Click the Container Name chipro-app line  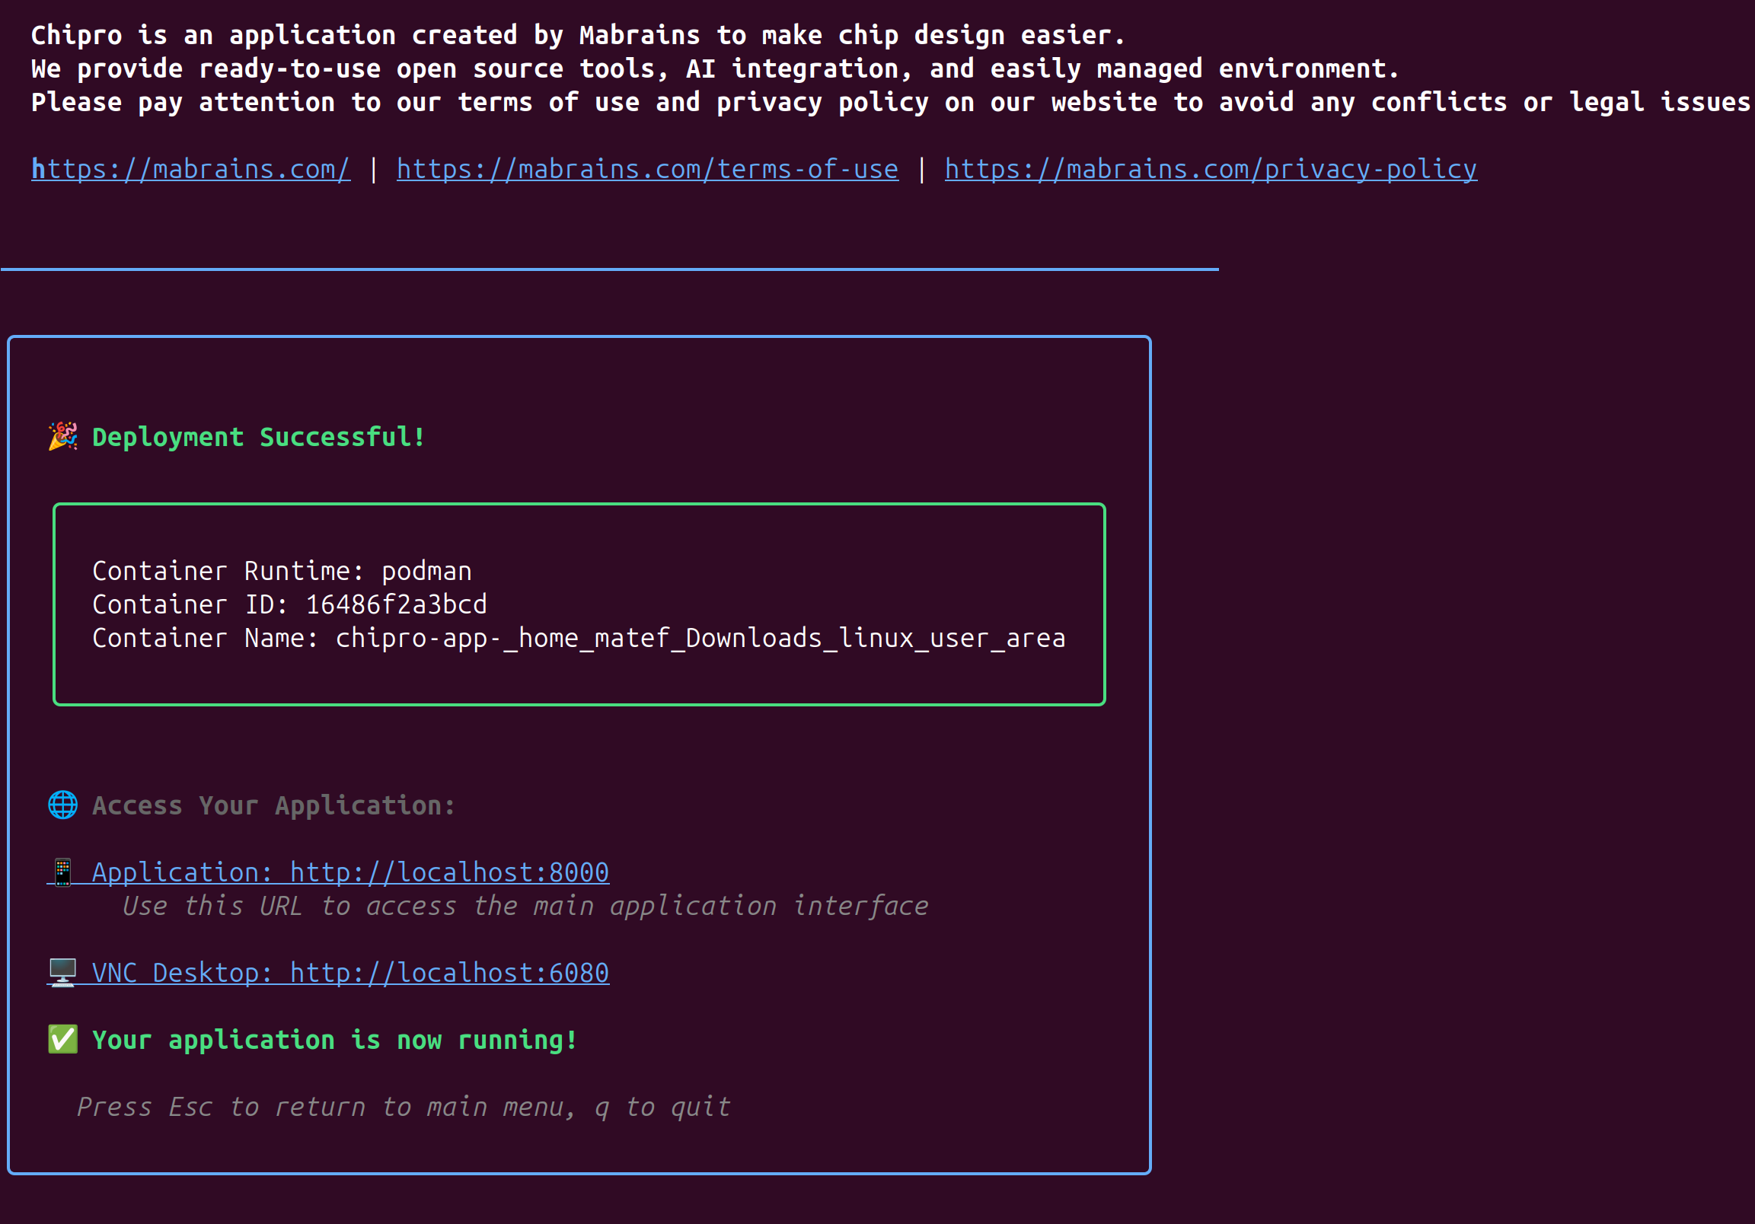[578, 638]
